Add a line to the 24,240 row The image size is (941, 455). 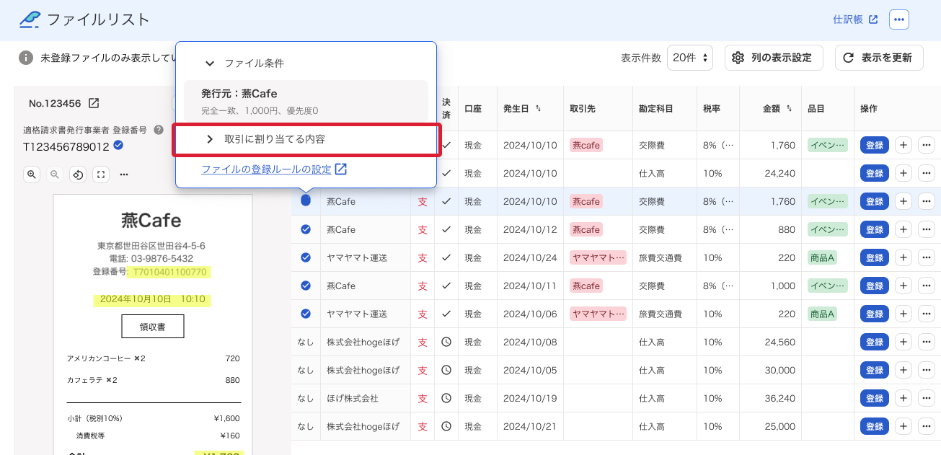[904, 173]
